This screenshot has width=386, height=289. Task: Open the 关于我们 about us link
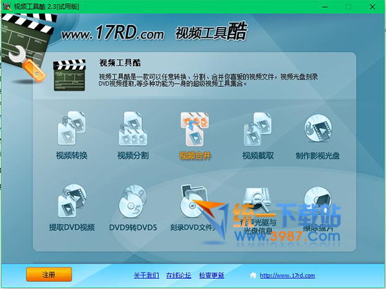coord(146,275)
